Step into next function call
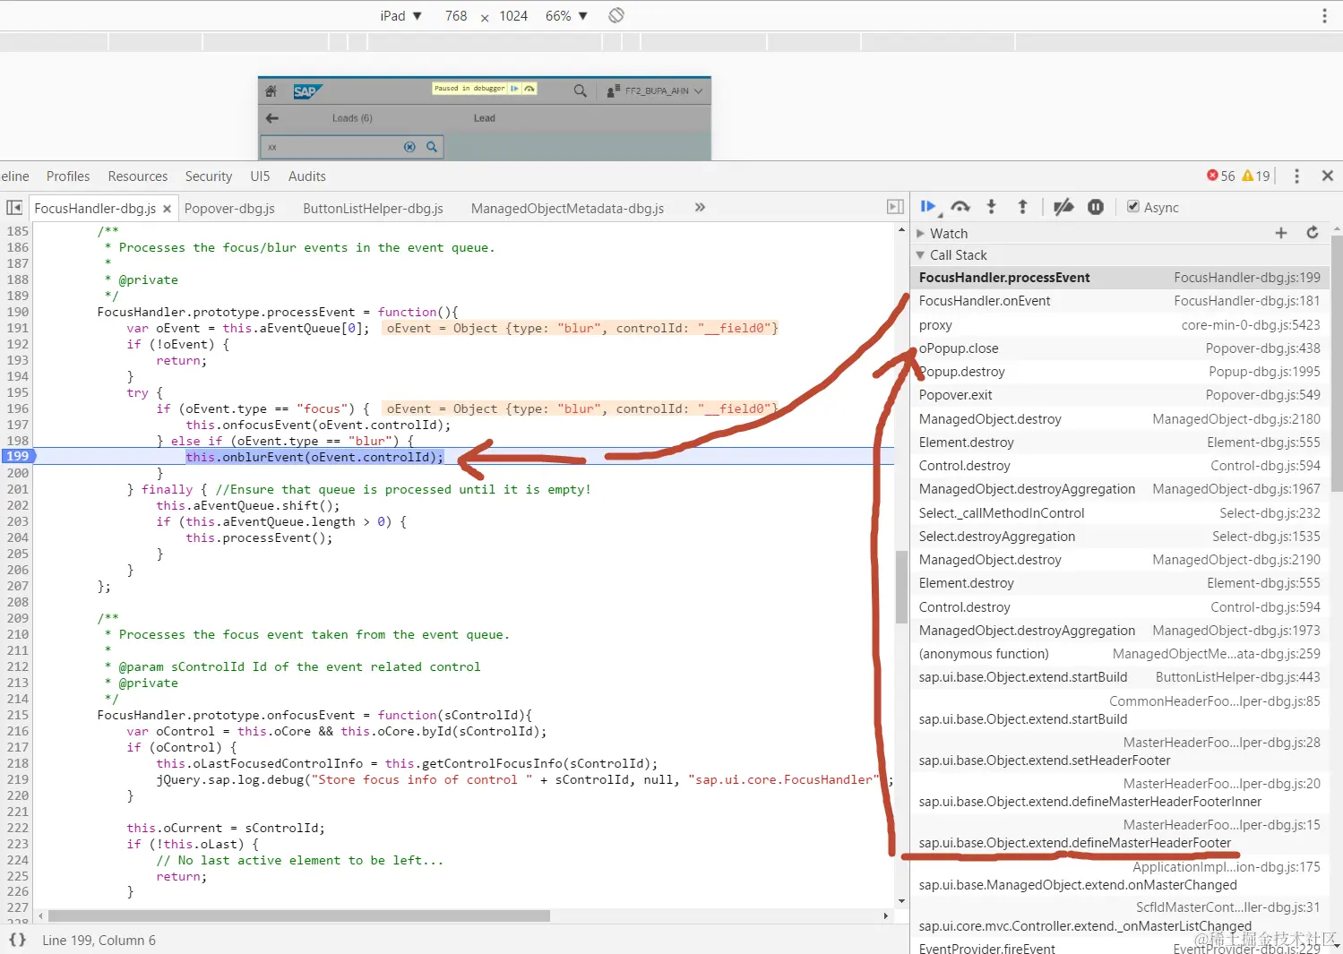 [991, 207]
